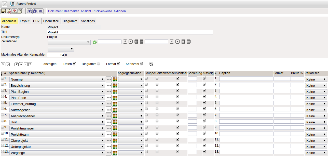Click the delete document icon in toolbar
Image resolution: width=328 pixels, height=156 pixels.
(9, 11)
